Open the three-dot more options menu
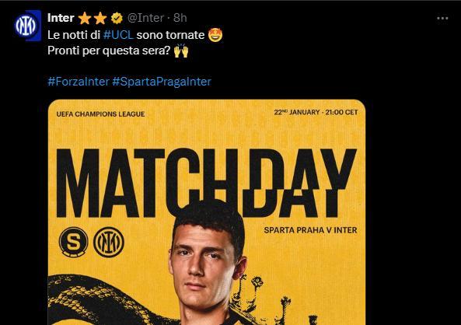This screenshot has width=461, height=325. click(442, 18)
